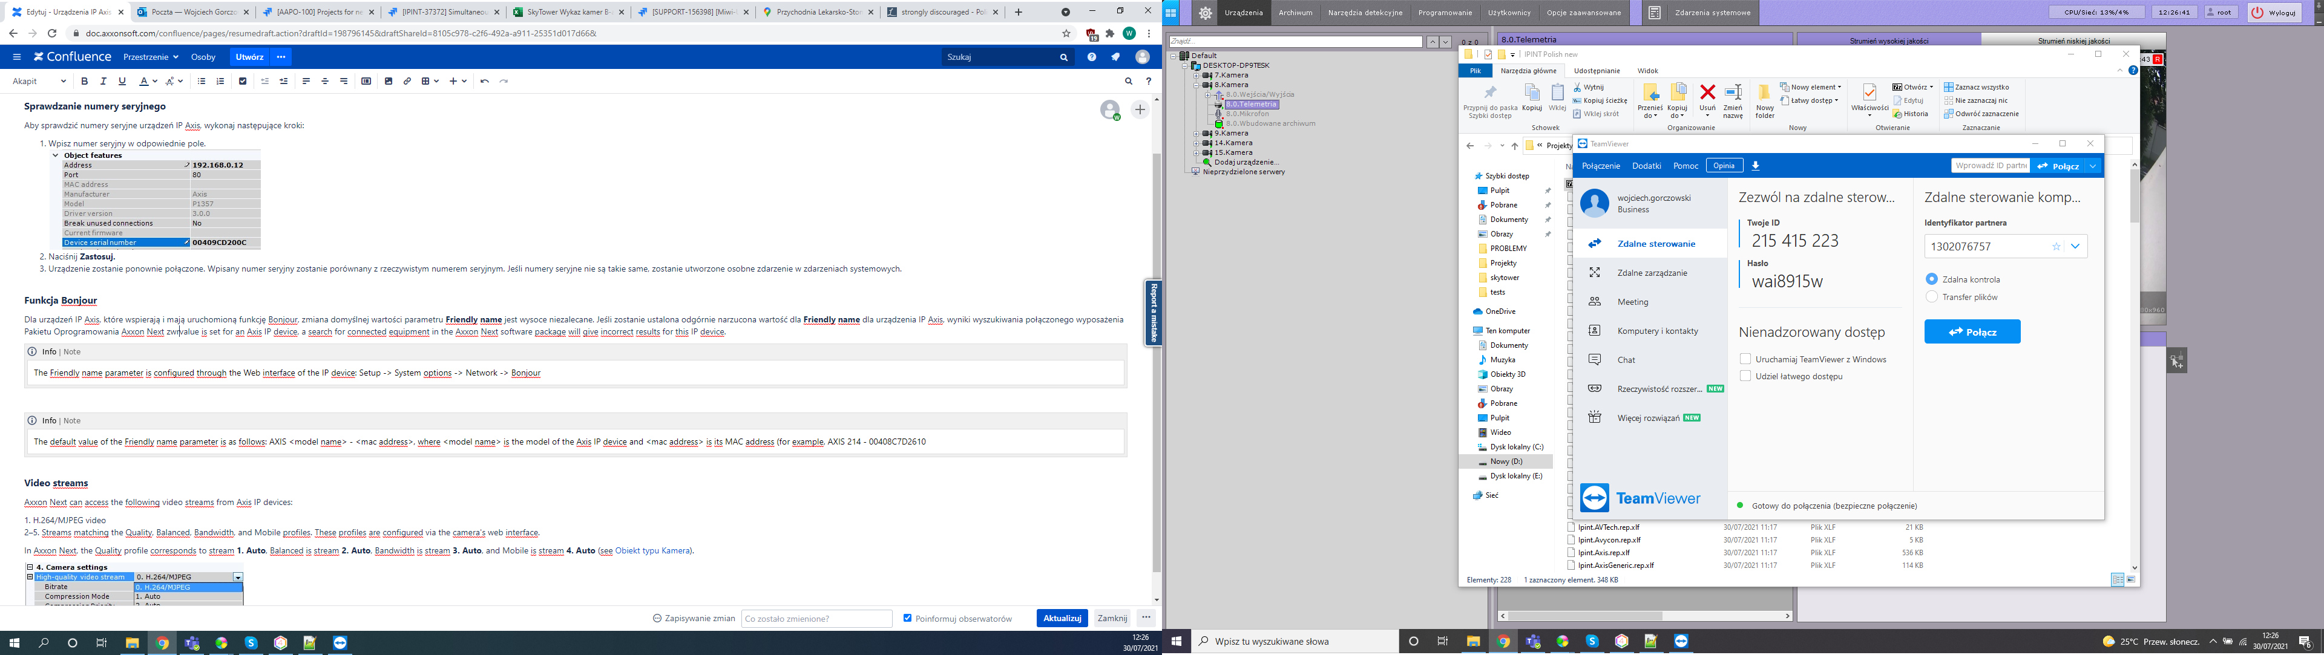Open Chat in TeamViewer sidebar

point(1626,359)
